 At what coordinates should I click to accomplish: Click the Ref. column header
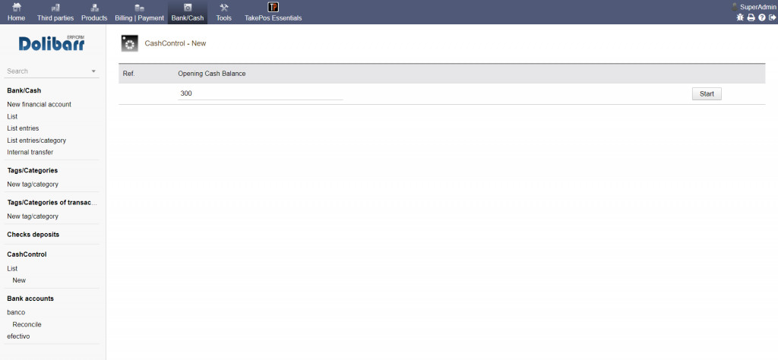coord(129,74)
